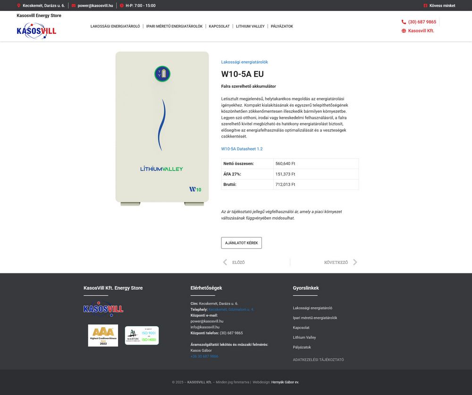
Task: Click the Kasosvill logo in header
Action: (36, 31)
